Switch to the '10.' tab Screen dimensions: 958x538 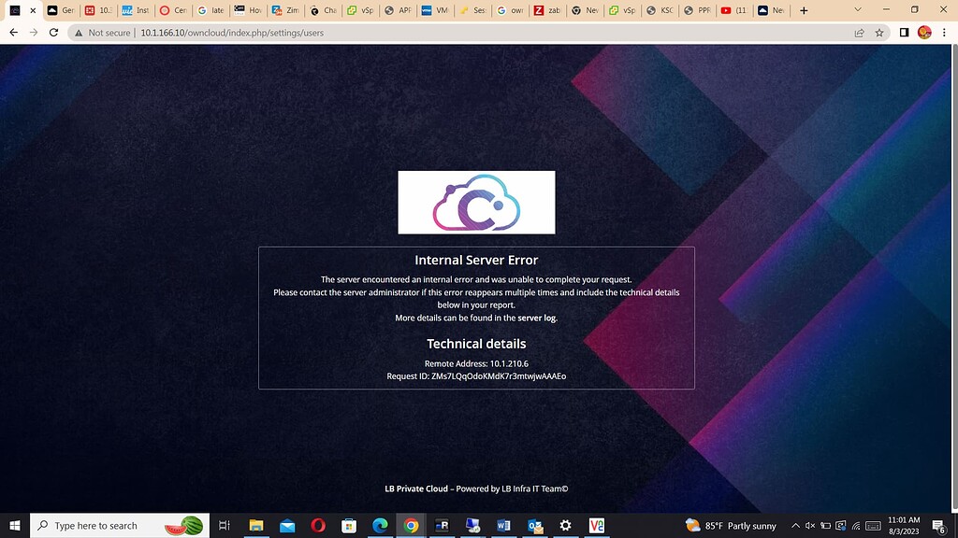(98, 10)
